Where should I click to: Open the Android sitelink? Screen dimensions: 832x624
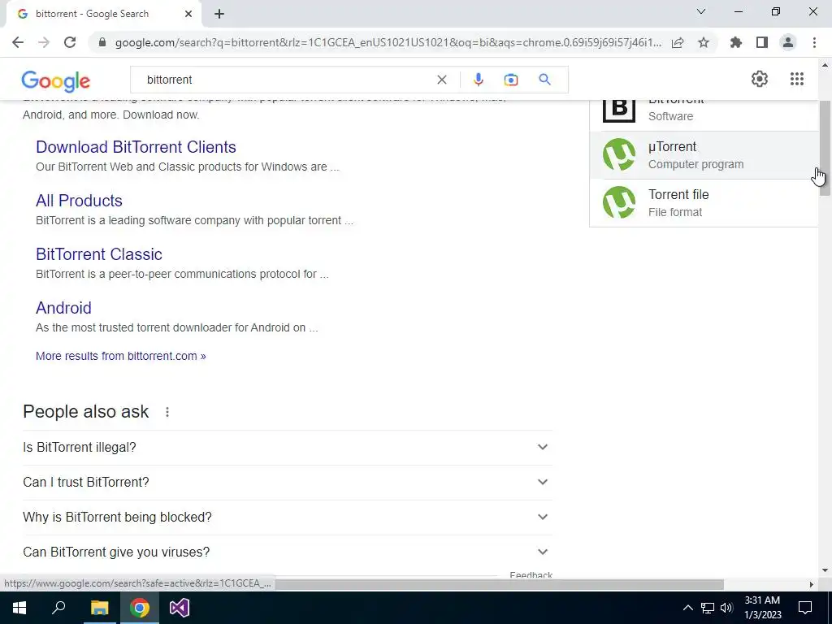coord(63,308)
